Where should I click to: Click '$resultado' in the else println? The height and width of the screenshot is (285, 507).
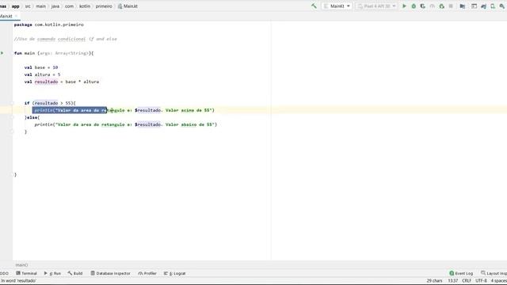[148, 124]
